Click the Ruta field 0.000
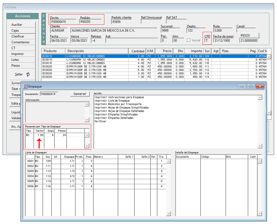The image size is (277, 224). 223,31
